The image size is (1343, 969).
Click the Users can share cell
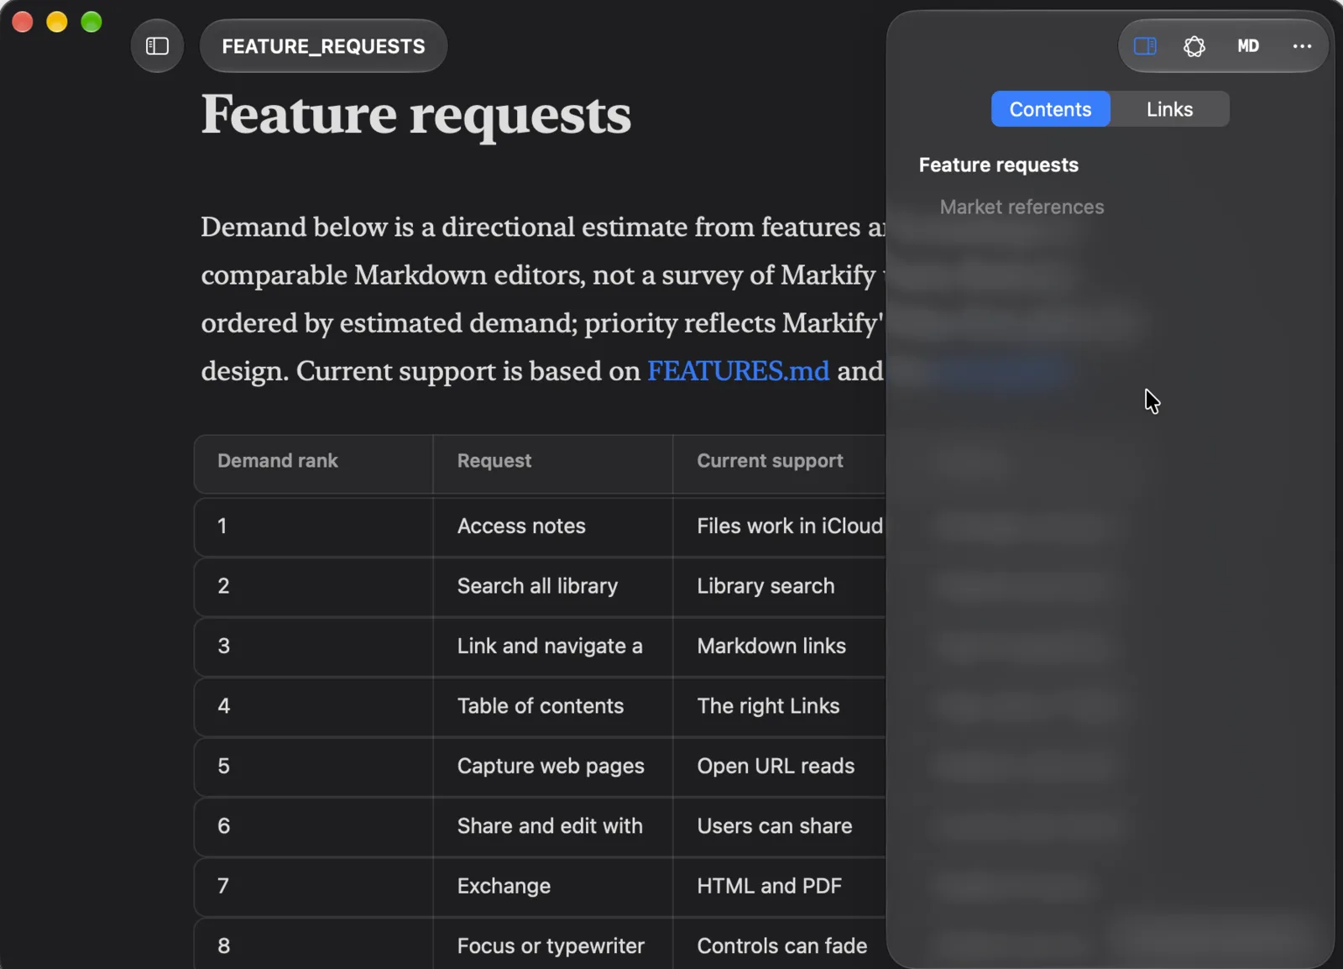(779, 826)
